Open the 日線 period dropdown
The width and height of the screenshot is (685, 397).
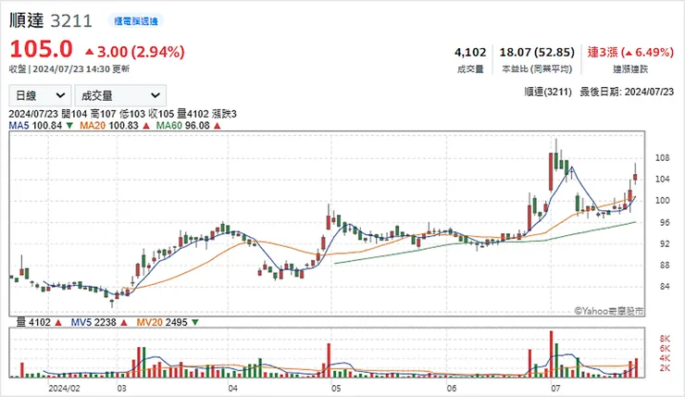click(x=40, y=95)
